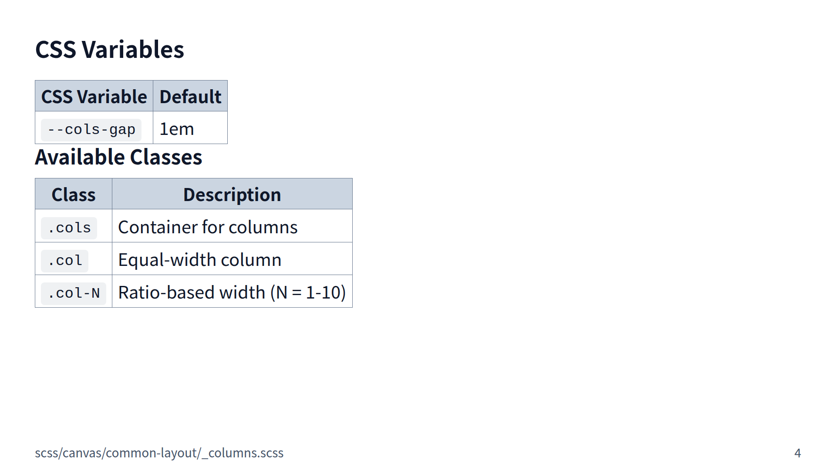Click the '(N = 1-10)' range text
Viewport: 836px width, 470px height.
(x=308, y=292)
